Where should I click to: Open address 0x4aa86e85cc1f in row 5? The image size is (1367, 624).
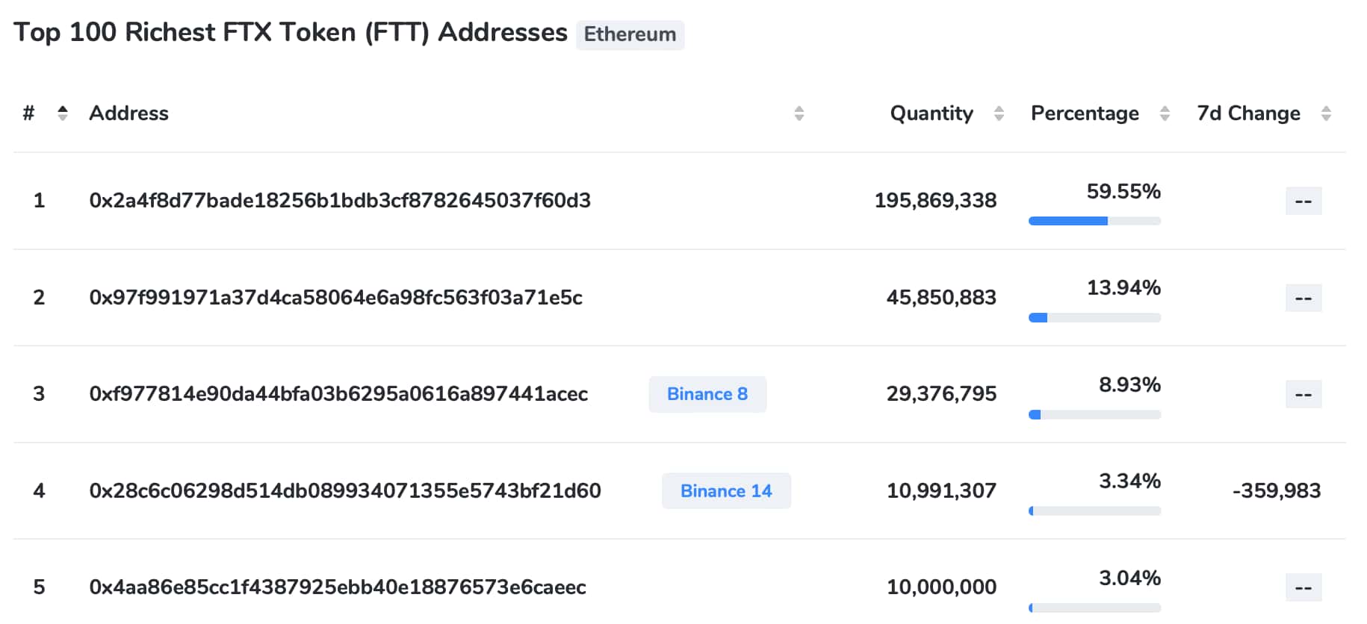(337, 587)
